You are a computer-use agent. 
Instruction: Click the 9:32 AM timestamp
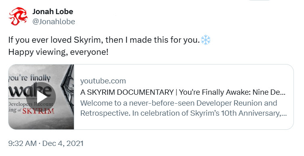[x=23, y=144]
